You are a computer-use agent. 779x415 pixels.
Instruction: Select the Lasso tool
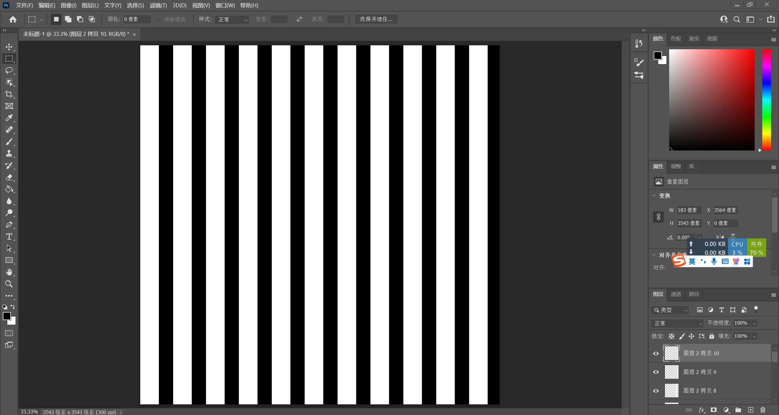tap(9, 70)
